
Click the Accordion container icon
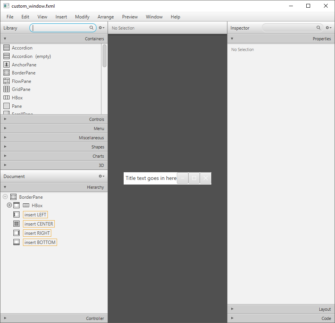7,48
